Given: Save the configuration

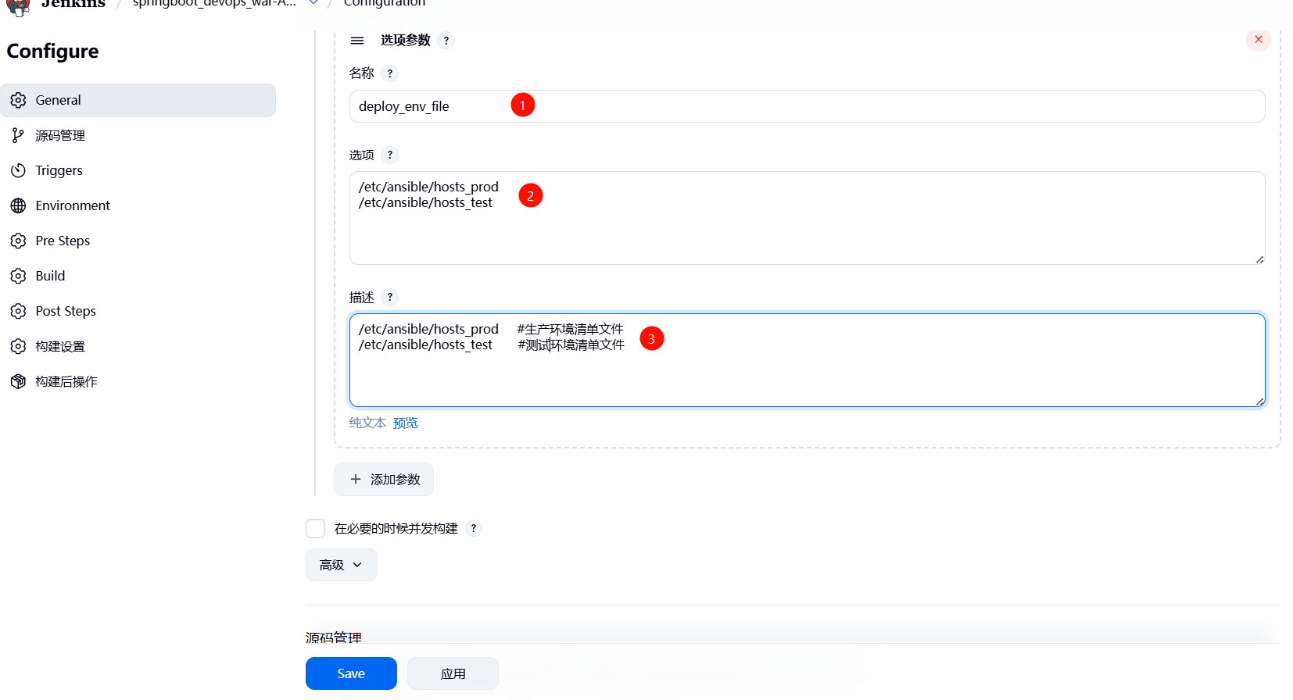Looking at the screenshot, I should pyautogui.click(x=351, y=673).
